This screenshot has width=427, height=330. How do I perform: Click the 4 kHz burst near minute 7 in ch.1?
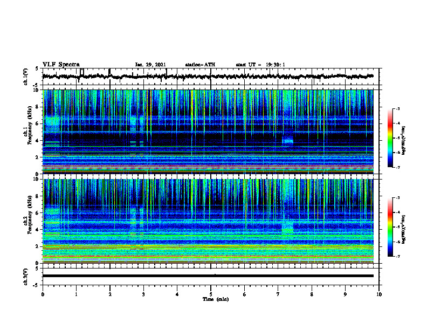pyautogui.click(x=287, y=140)
